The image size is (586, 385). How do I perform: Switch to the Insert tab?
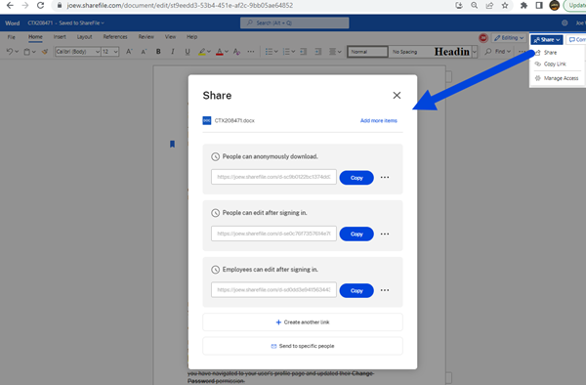60,37
